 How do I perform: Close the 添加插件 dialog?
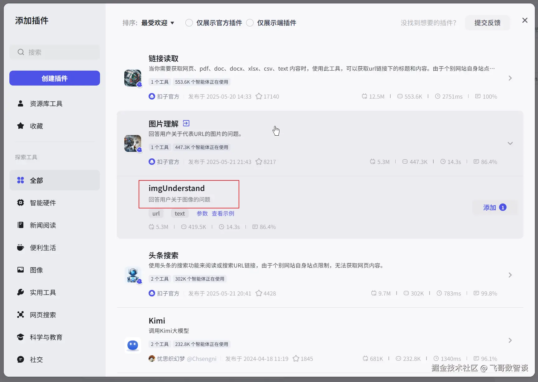coord(525,20)
